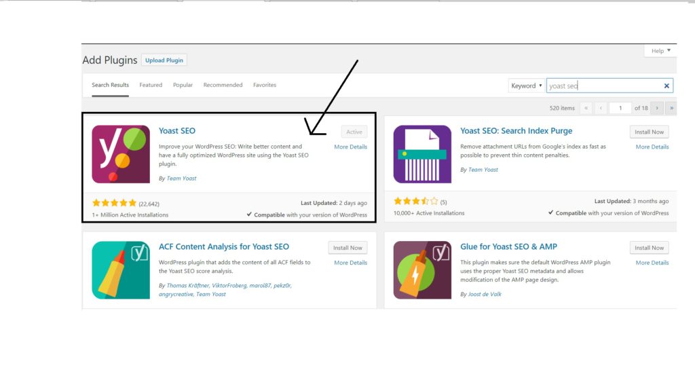View More Details for ACF Content Analysis
This screenshot has height=391, width=695.
[x=350, y=263]
